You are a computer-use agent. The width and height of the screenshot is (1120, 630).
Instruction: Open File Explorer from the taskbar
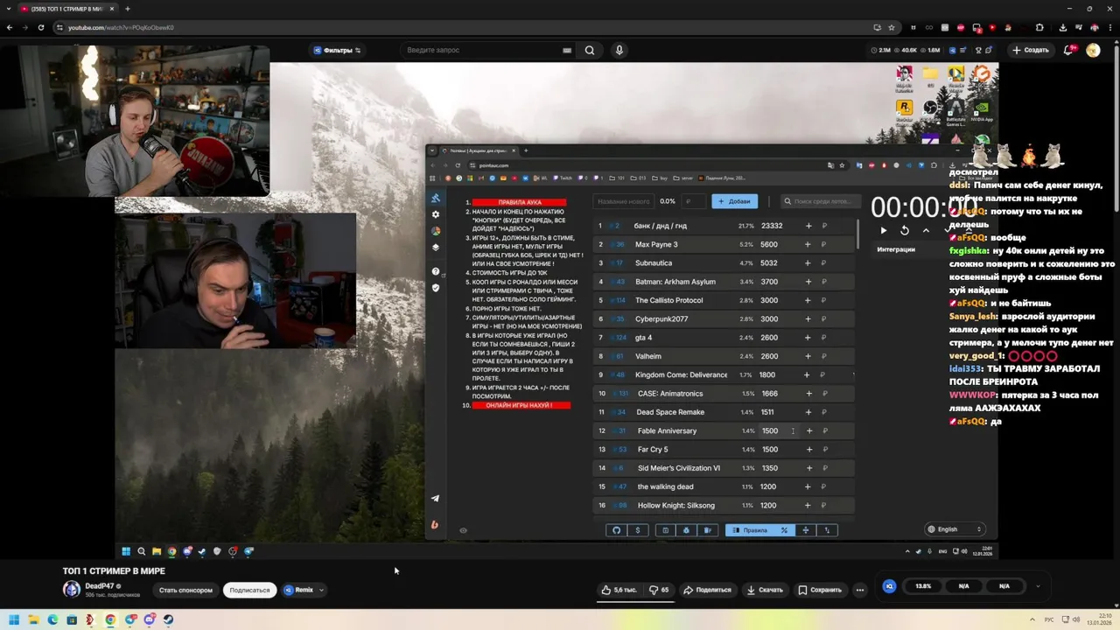tap(33, 619)
